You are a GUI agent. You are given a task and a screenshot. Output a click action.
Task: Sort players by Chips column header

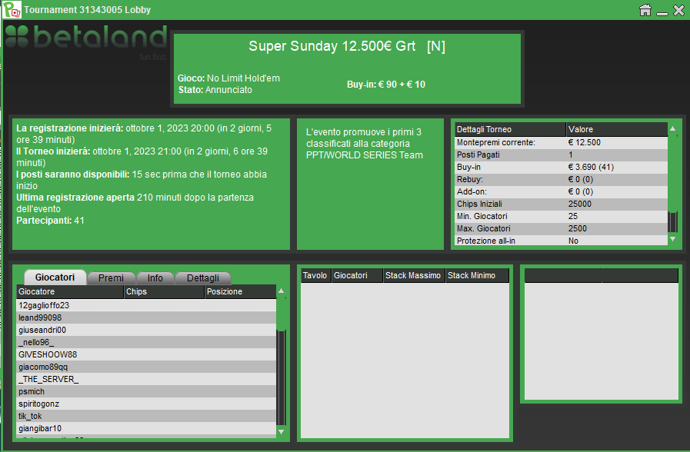pyautogui.click(x=164, y=291)
